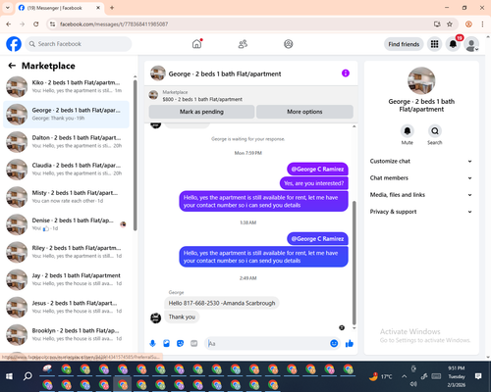This screenshot has height=392, width=491.
Task: Show hidden system tray icons
Action: click(x=405, y=376)
